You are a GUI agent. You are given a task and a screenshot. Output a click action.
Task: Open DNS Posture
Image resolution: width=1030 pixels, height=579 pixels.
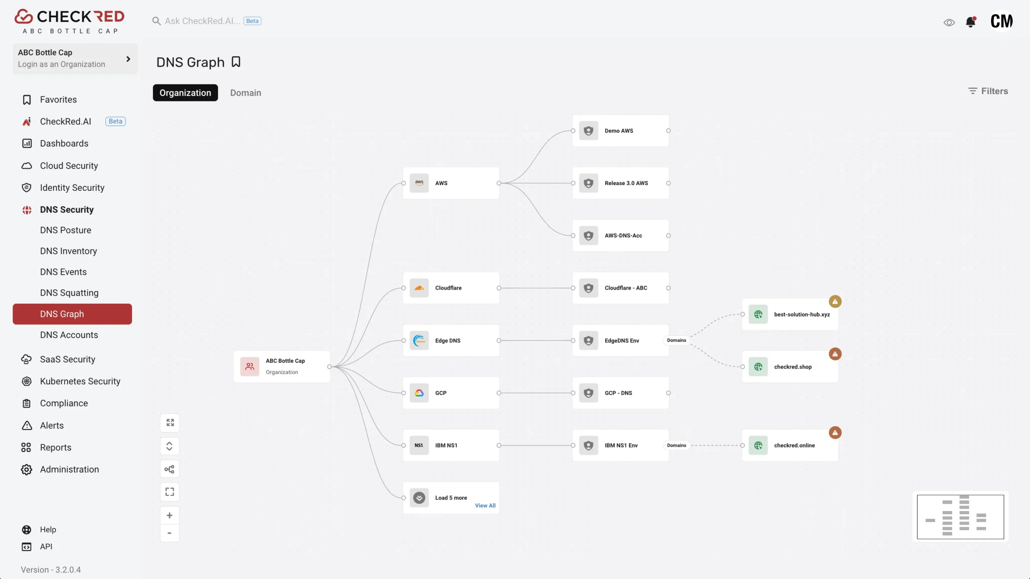click(66, 230)
